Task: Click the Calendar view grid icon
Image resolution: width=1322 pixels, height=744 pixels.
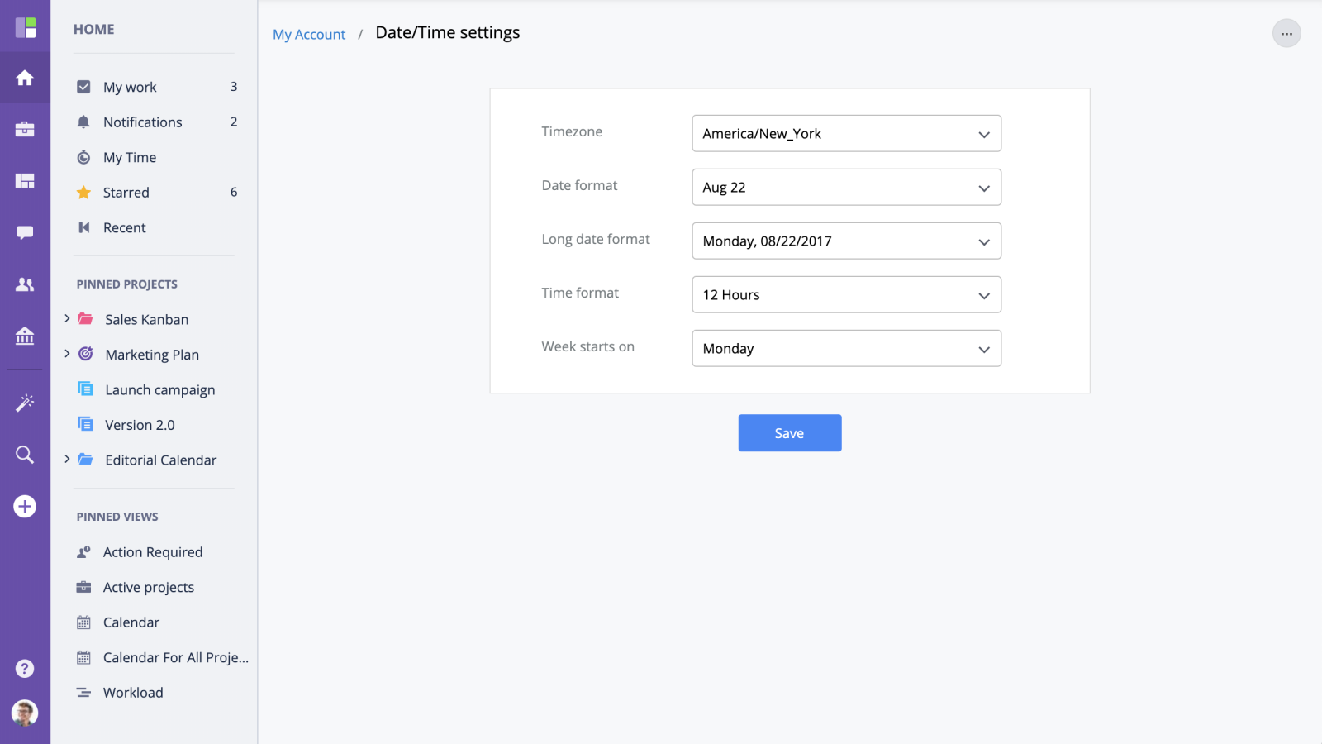Action: pos(83,622)
